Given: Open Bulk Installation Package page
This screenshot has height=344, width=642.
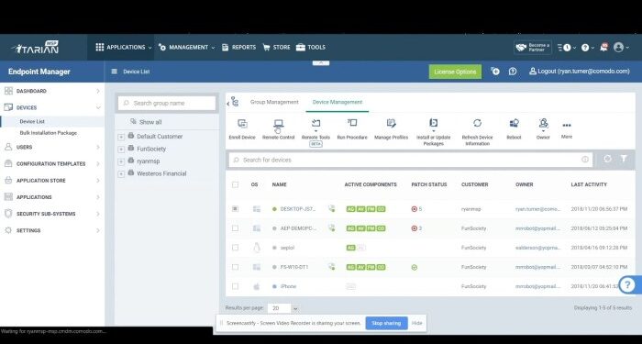Looking at the screenshot, I should click(49, 133).
